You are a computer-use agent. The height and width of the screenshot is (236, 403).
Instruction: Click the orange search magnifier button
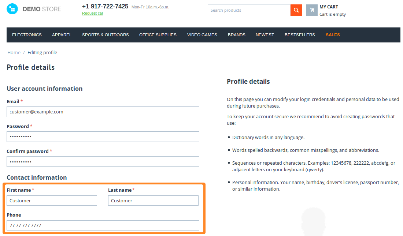[296, 10]
